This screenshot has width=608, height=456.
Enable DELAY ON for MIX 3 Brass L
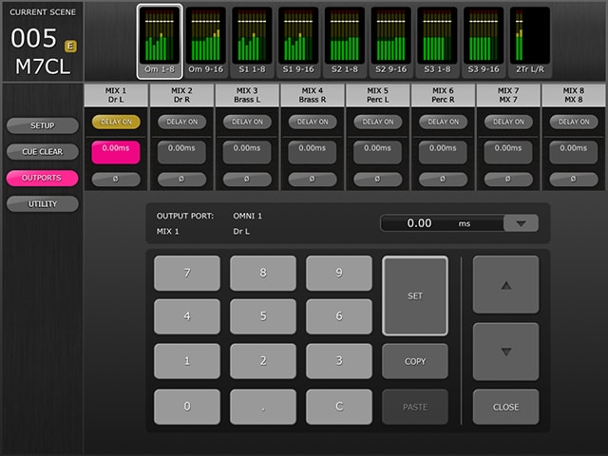pos(246,122)
